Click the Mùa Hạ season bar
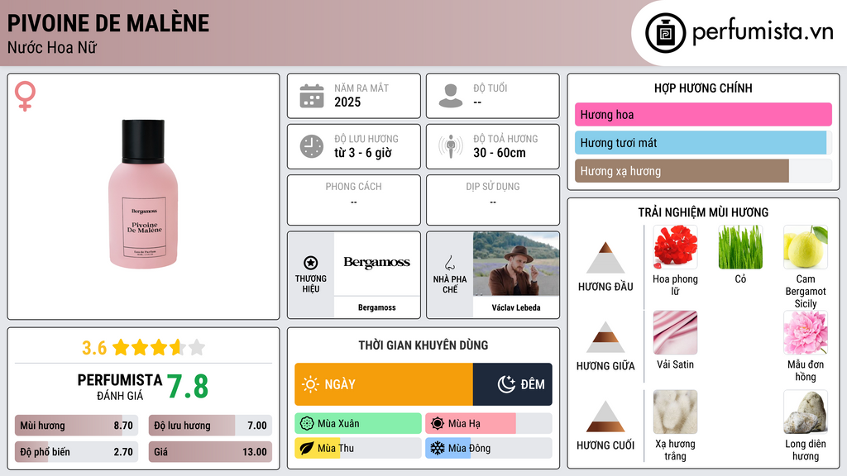Screen dimensions: 847x476 coord(488,424)
